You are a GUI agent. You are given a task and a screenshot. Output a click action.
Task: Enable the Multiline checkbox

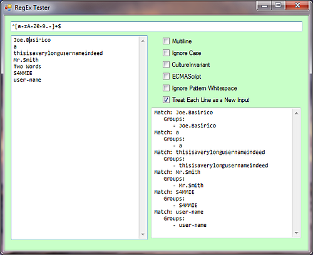click(166, 41)
